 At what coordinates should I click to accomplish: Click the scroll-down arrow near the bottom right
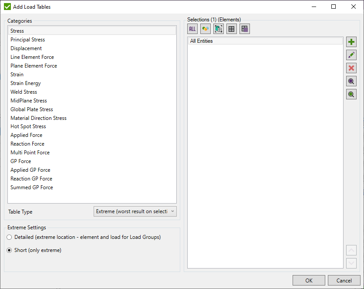[x=351, y=263]
